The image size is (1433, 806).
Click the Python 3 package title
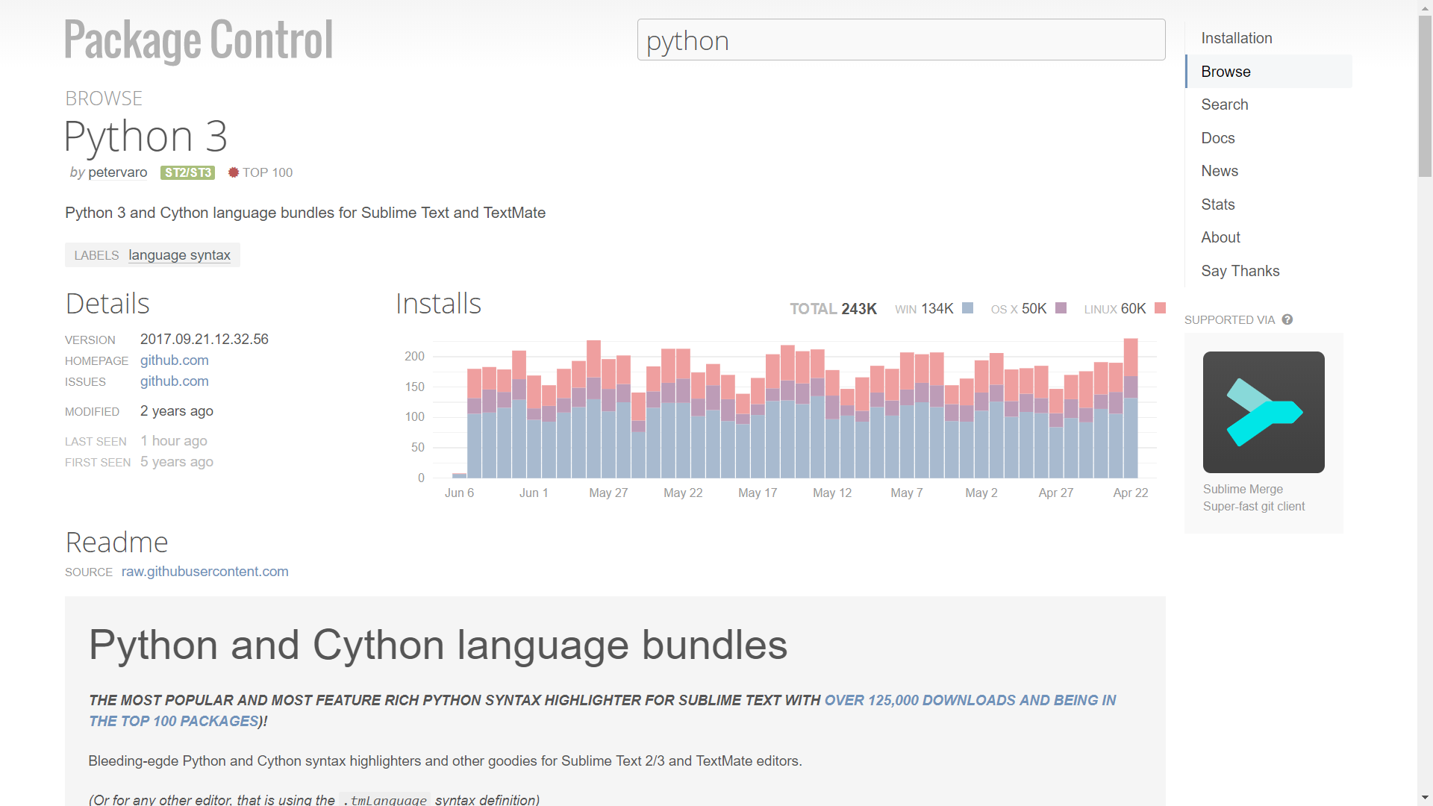click(146, 137)
